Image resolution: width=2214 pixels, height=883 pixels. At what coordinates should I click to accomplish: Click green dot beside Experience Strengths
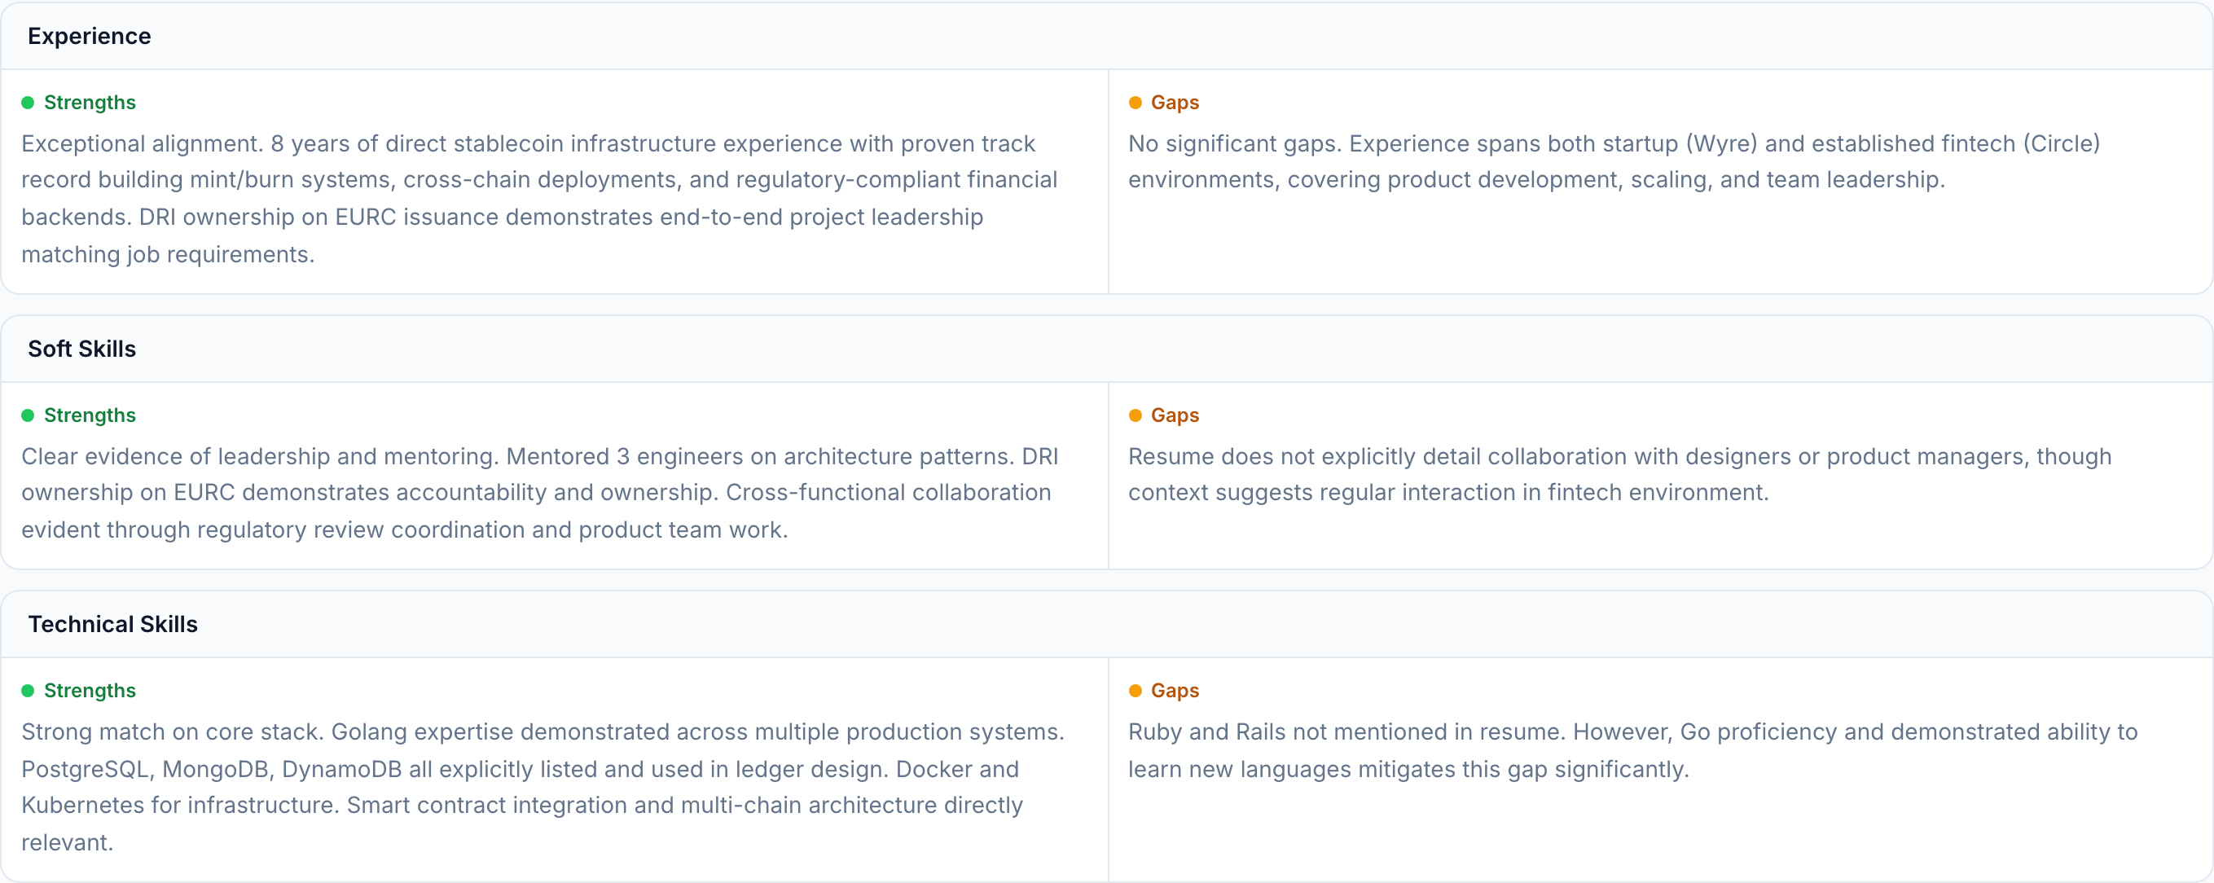point(28,103)
